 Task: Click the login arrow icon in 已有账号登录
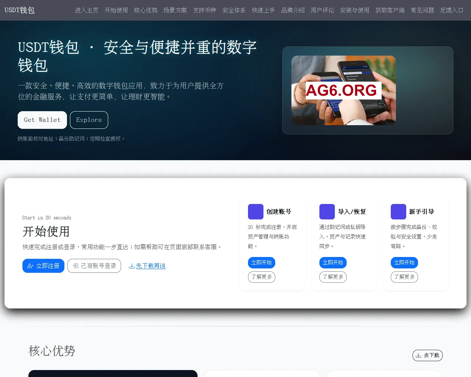(75, 266)
